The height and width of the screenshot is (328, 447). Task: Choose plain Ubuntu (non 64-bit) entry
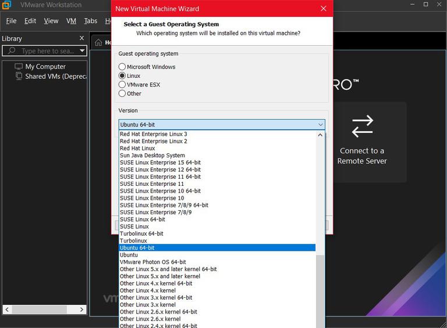pyautogui.click(x=217, y=255)
